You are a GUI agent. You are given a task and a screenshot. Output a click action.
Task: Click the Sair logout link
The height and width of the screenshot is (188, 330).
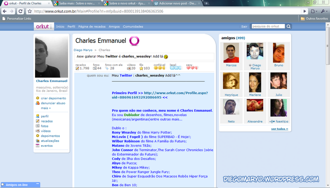point(244,26)
